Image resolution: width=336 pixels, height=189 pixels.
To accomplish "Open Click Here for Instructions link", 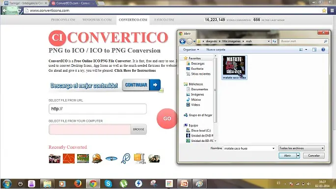I will click(x=135, y=70).
